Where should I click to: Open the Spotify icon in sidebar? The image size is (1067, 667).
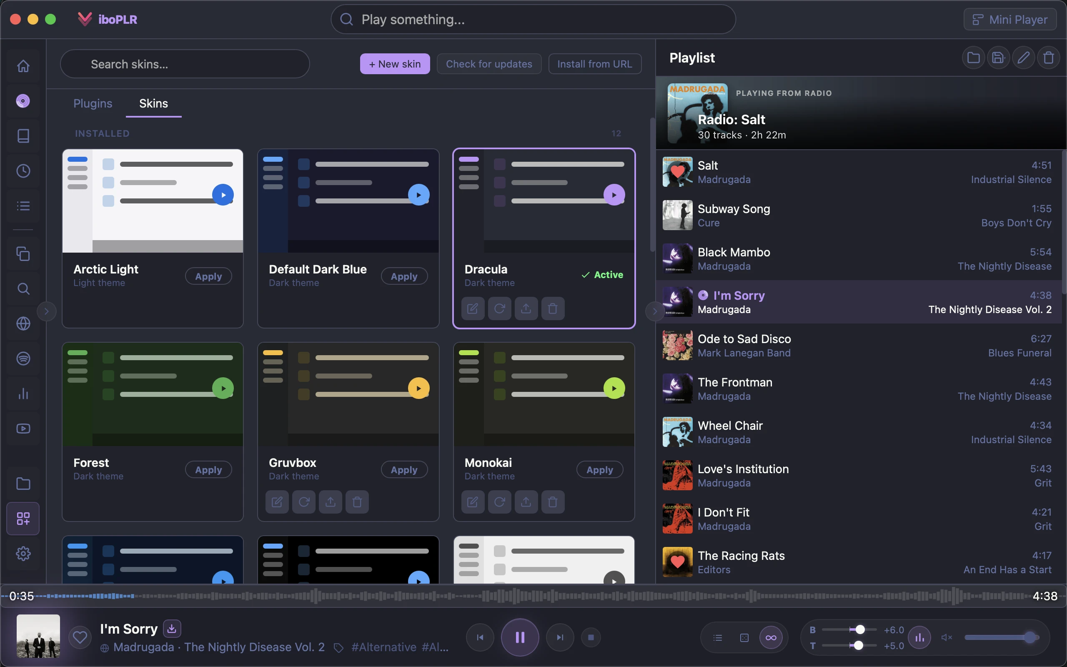pyautogui.click(x=23, y=358)
